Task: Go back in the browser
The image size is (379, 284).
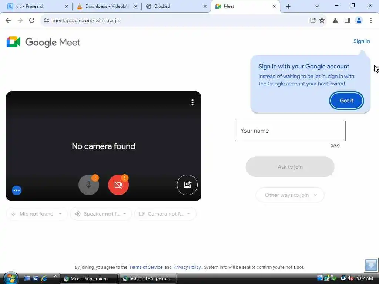Action: 8,21
